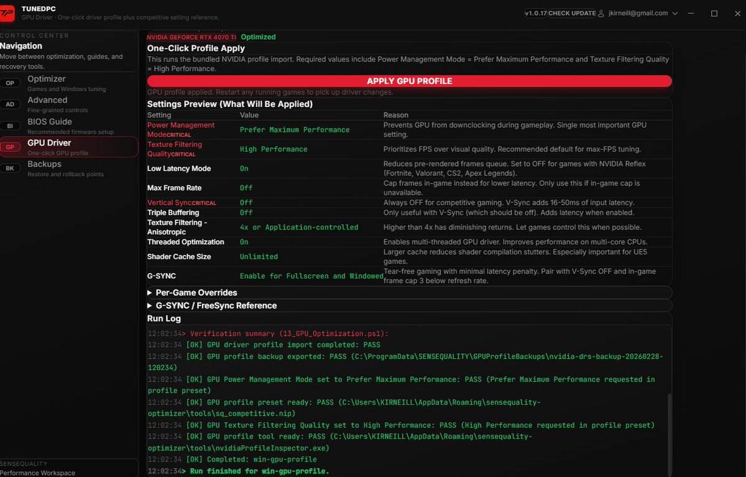This screenshot has height=477, width=746.
Task: Click the Shader Cache Size row label
Action: (x=179, y=257)
